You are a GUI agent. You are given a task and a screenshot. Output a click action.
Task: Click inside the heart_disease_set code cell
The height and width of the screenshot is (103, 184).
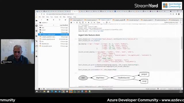(129, 54)
